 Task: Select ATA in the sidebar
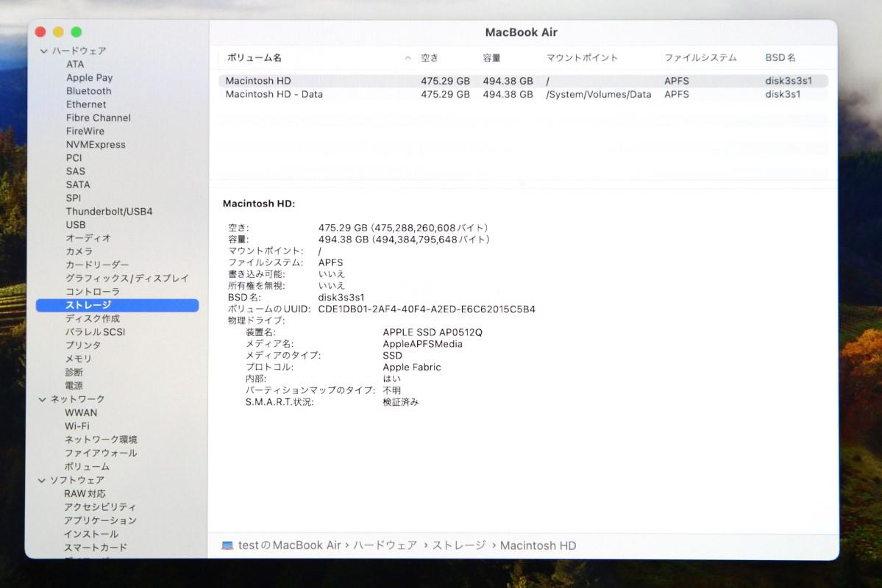[75, 64]
